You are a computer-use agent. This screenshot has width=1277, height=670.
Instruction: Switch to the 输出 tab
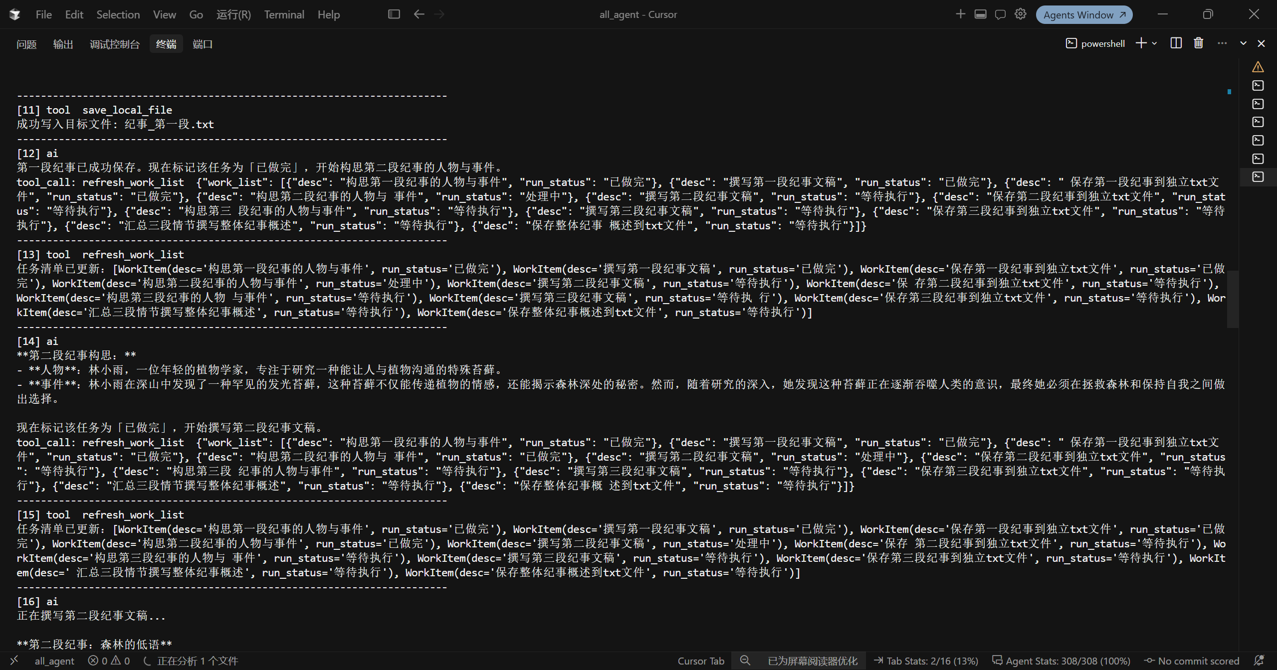(x=63, y=44)
